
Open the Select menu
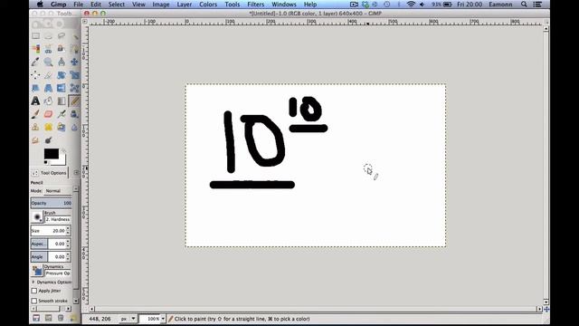coord(117,5)
